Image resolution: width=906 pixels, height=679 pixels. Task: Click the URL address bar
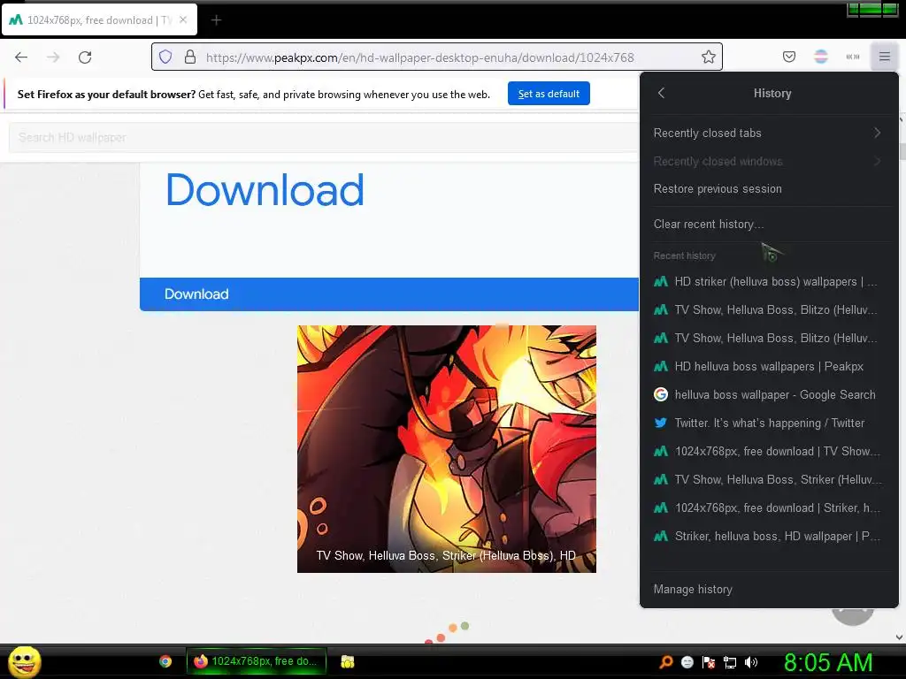pos(437,57)
